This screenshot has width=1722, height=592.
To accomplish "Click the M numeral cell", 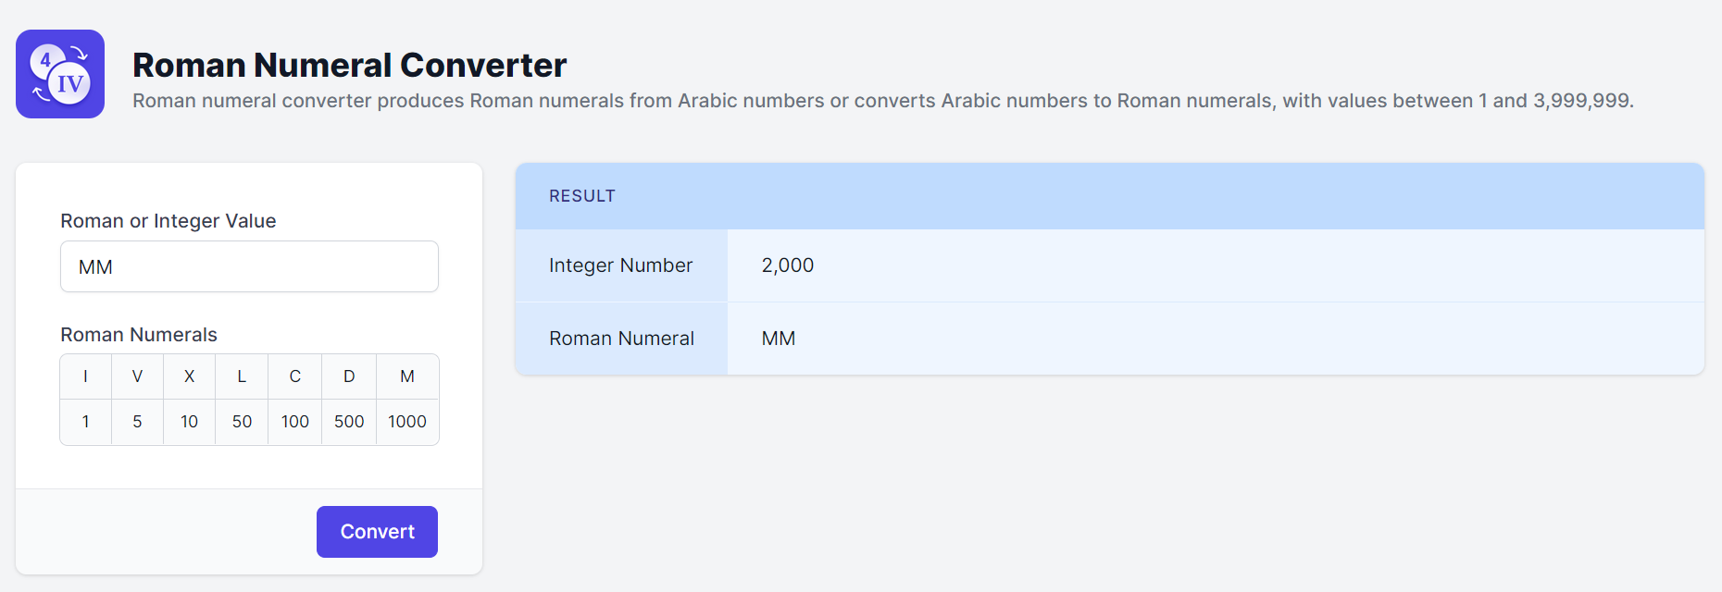I will (x=407, y=376).
